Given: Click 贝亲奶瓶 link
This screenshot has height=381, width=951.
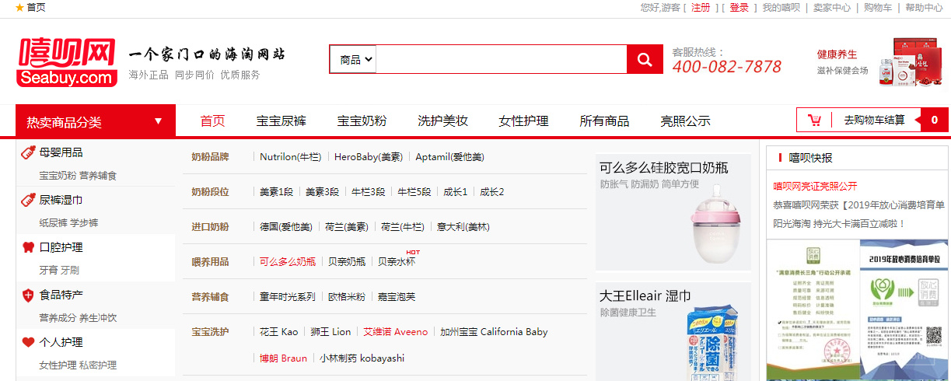Looking at the screenshot, I should pos(347,262).
